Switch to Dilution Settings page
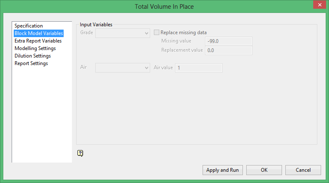This screenshot has height=183, width=329. pos(32,56)
